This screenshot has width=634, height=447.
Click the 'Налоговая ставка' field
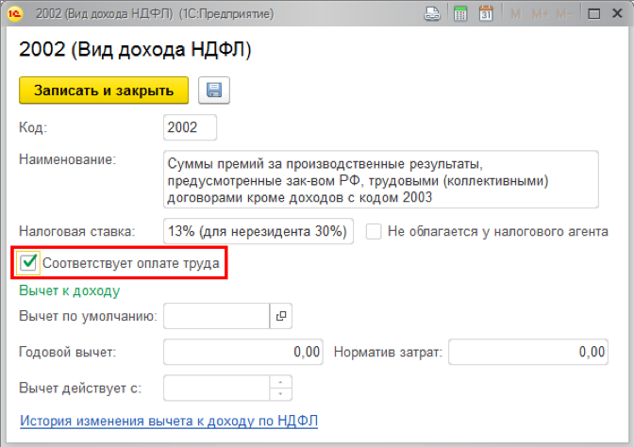tap(259, 231)
